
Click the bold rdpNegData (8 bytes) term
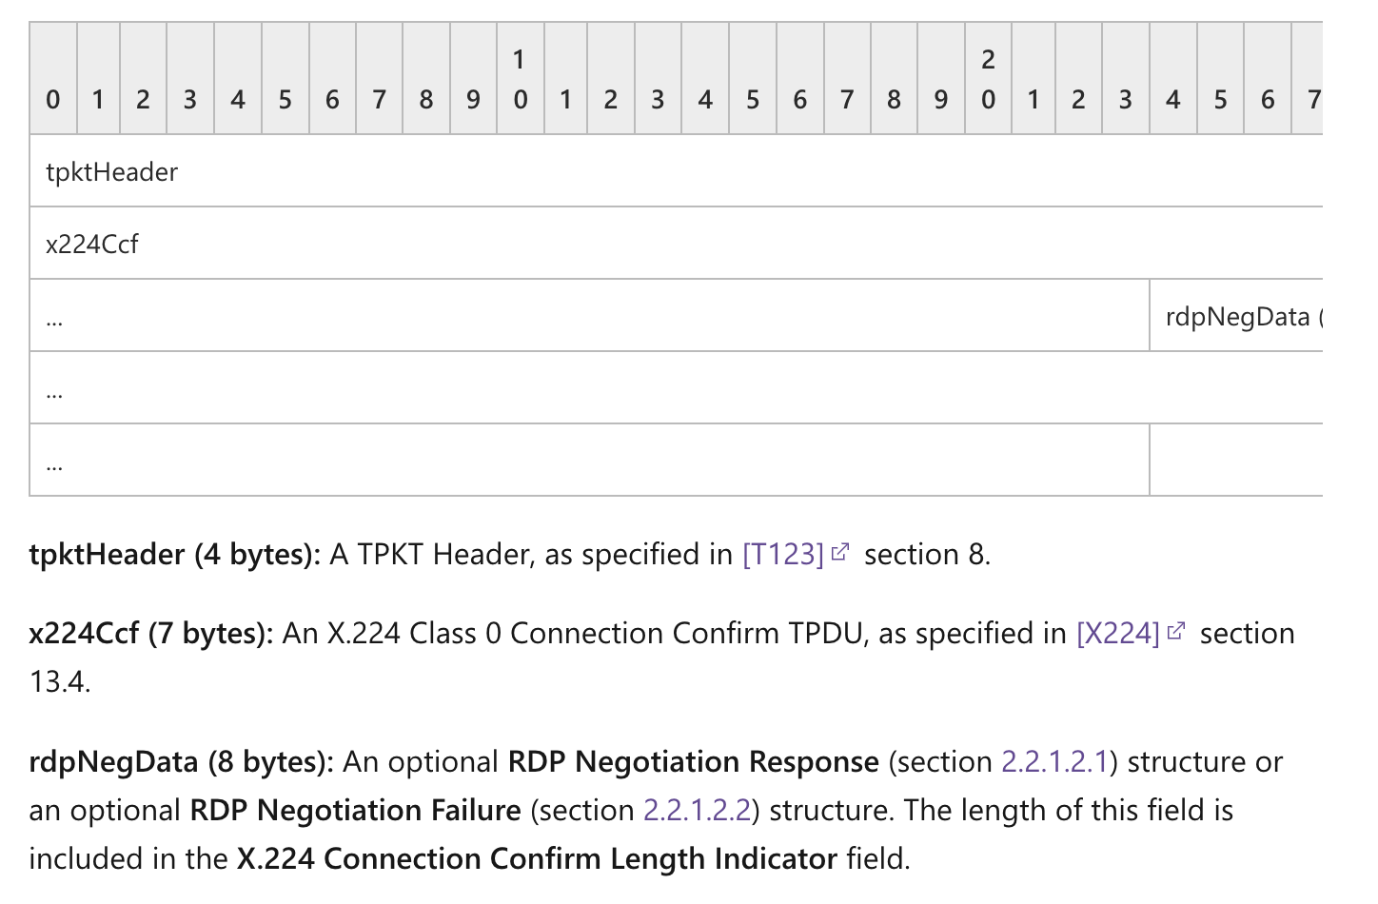point(182,761)
